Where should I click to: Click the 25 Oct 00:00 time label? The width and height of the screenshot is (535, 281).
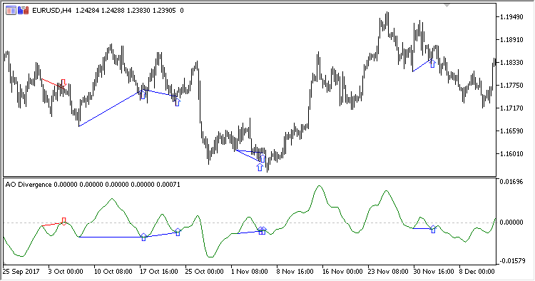pos(205,272)
